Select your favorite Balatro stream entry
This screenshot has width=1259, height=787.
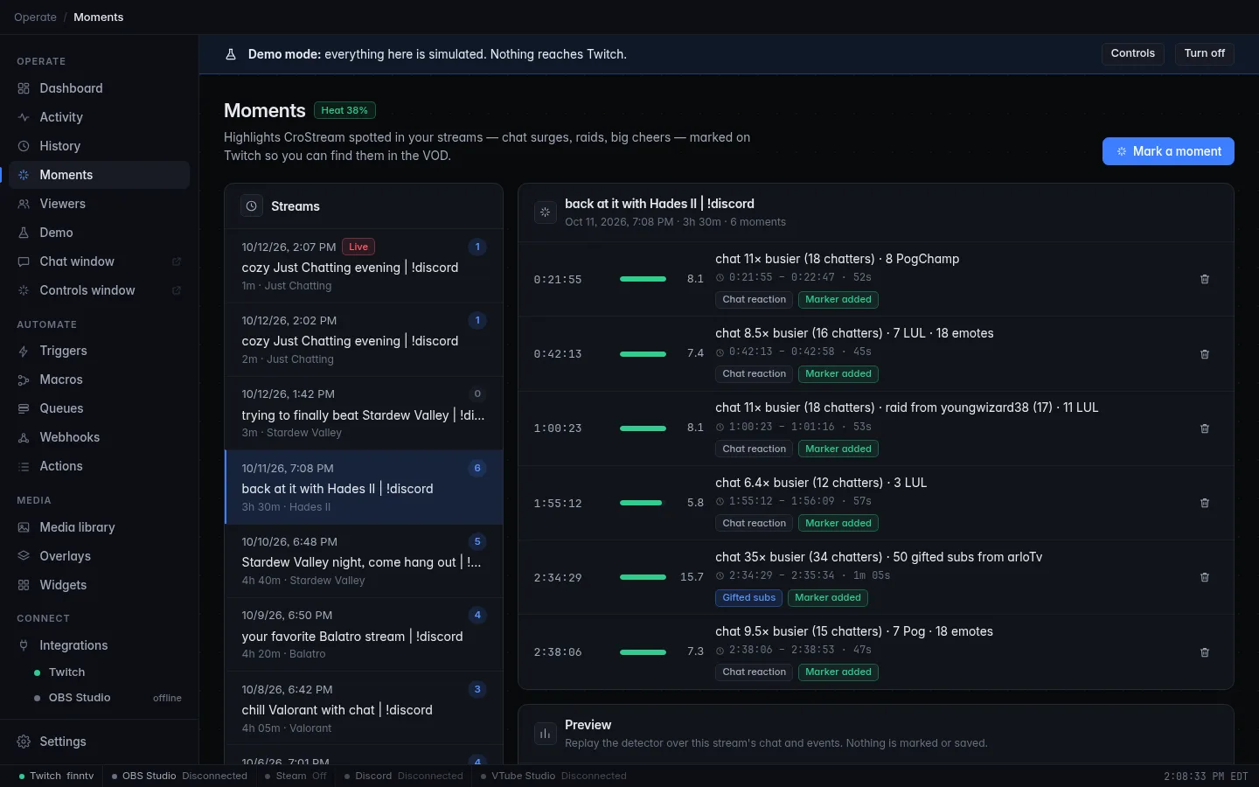(x=364, y=635)
